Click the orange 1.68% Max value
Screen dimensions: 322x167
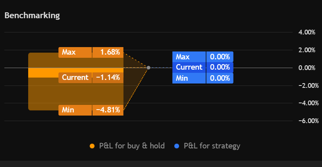tap(108, 52)
